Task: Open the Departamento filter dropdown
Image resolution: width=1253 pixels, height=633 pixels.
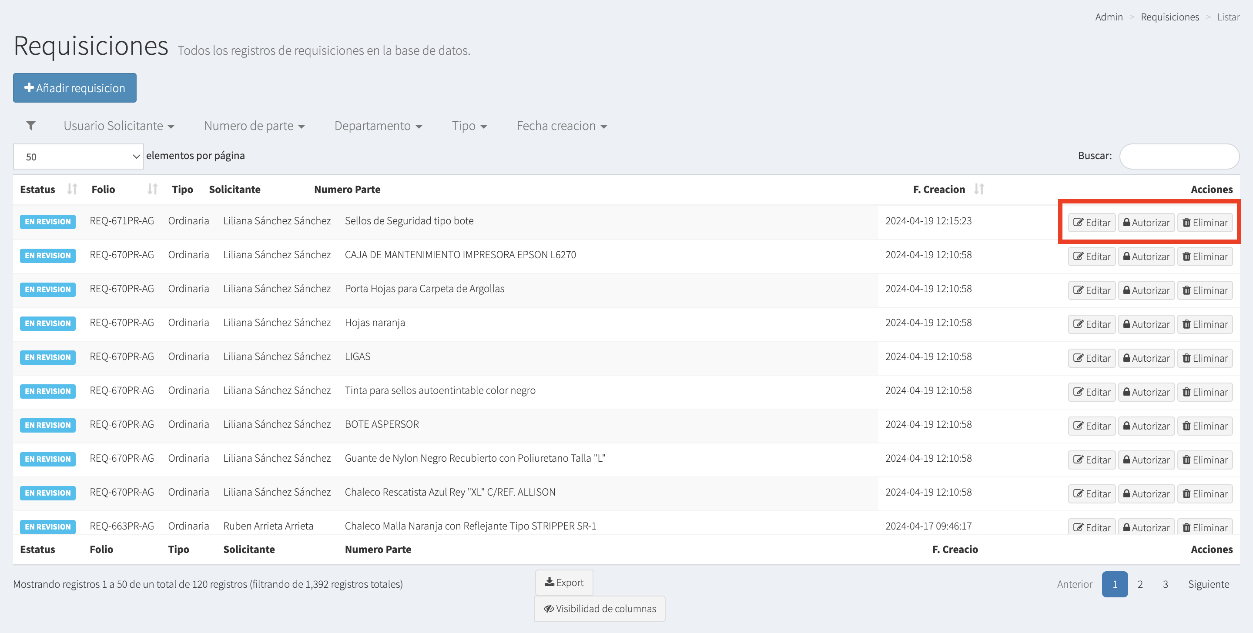Action: coord(378,127)
